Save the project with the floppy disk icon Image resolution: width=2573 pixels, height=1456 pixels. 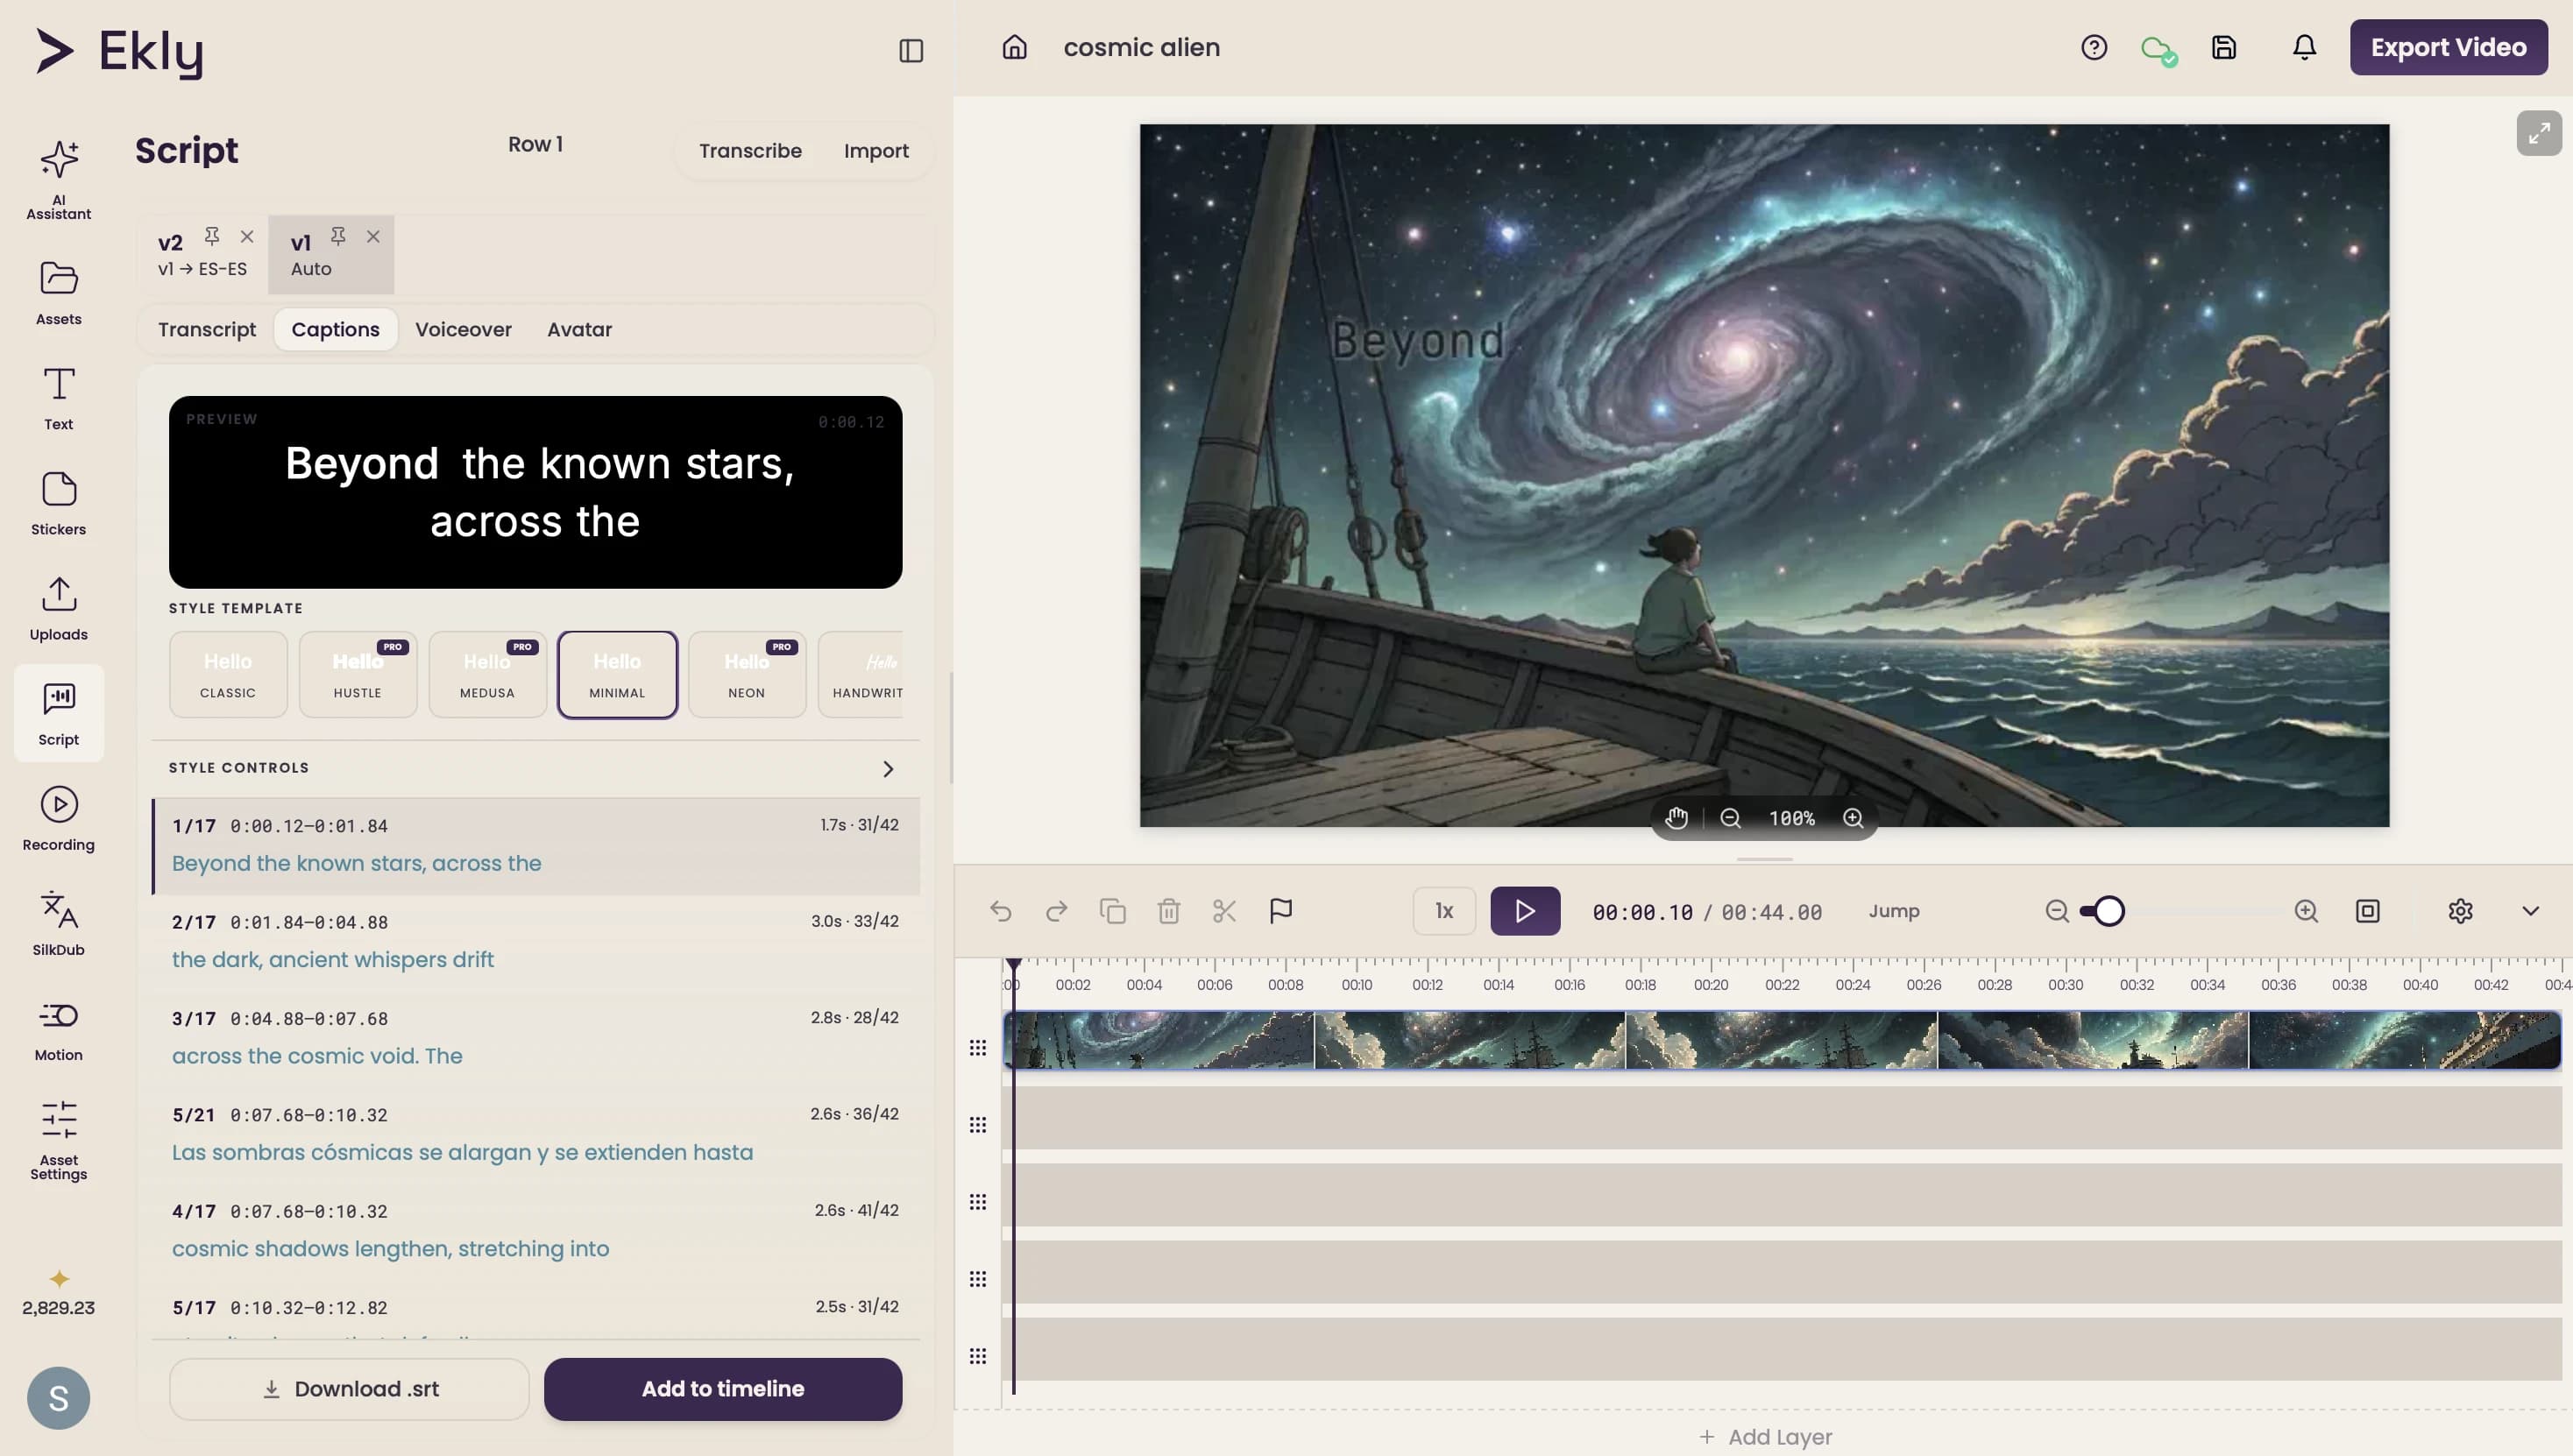tap(2222, 47)
